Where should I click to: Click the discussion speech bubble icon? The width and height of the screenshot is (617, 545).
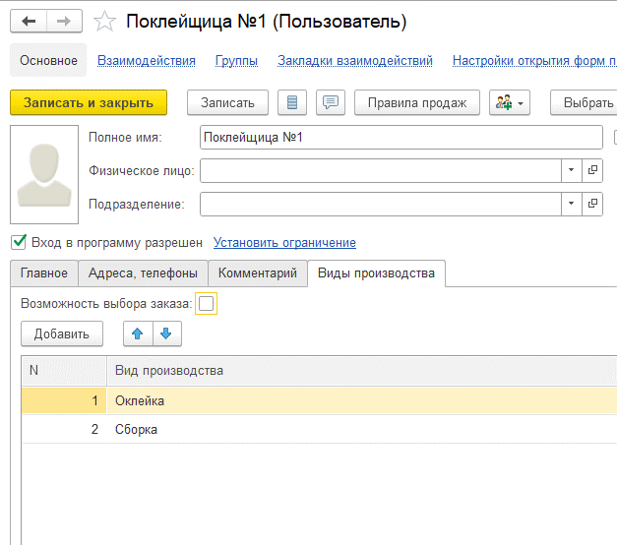click(331, 102)
